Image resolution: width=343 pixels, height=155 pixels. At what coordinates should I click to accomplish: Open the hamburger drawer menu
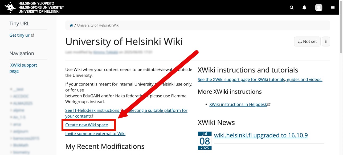[333, 7]
